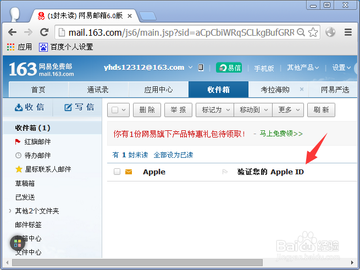Bookmark the page with the star icon

[313, 32]
